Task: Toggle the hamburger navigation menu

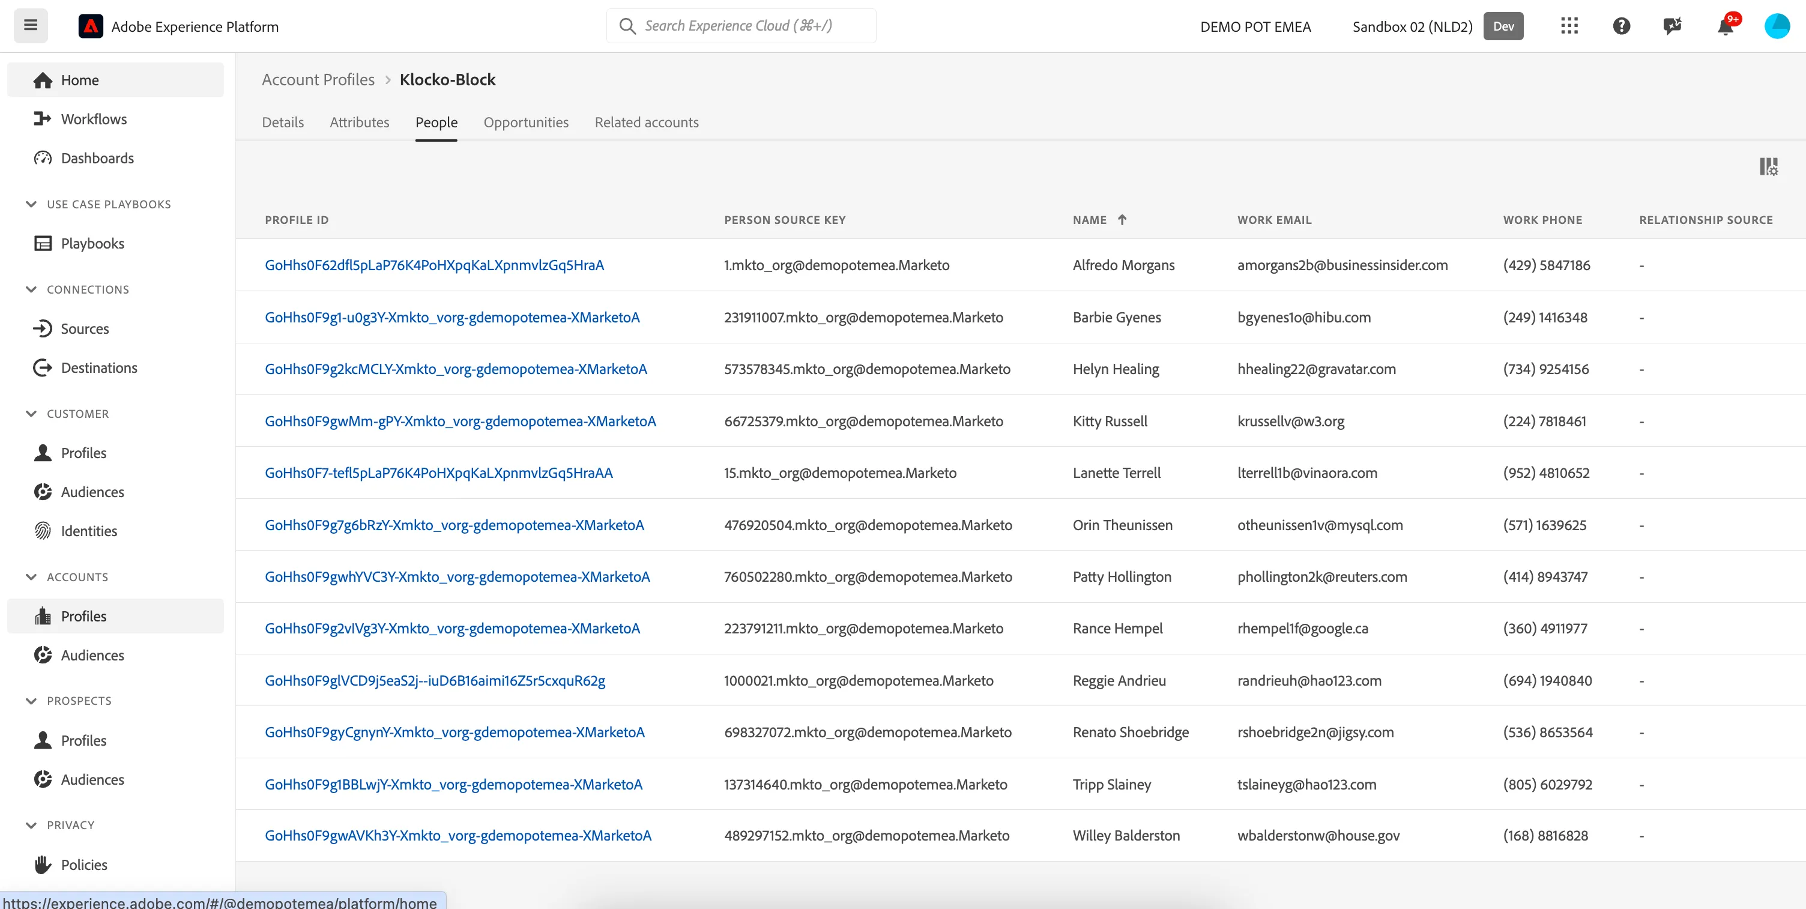Action: (31, 26)
